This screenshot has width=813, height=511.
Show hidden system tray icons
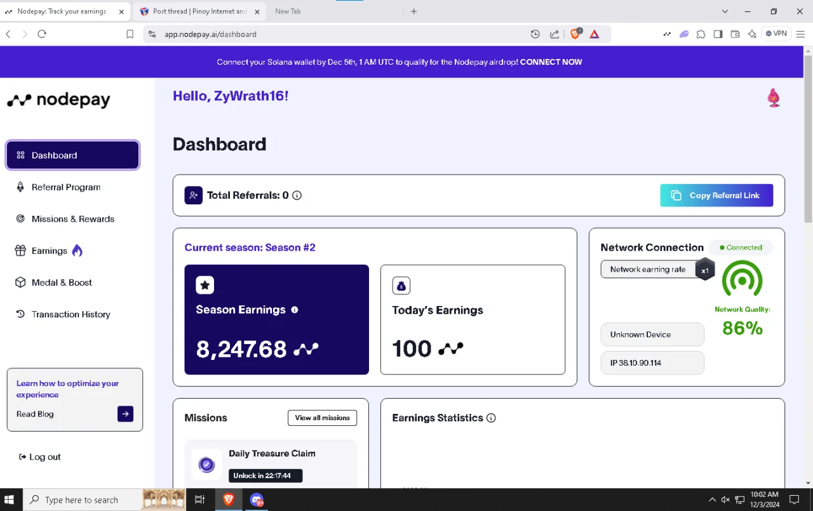click(712, 500)
